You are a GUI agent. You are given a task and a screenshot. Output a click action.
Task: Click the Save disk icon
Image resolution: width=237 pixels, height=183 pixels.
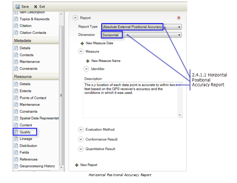[x=17, y=7]
